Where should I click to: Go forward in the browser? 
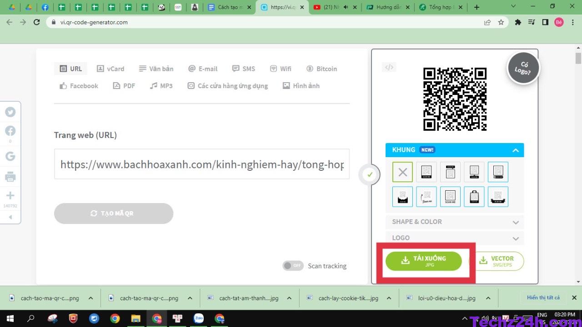pyautogui.click(x=23, y=22)
